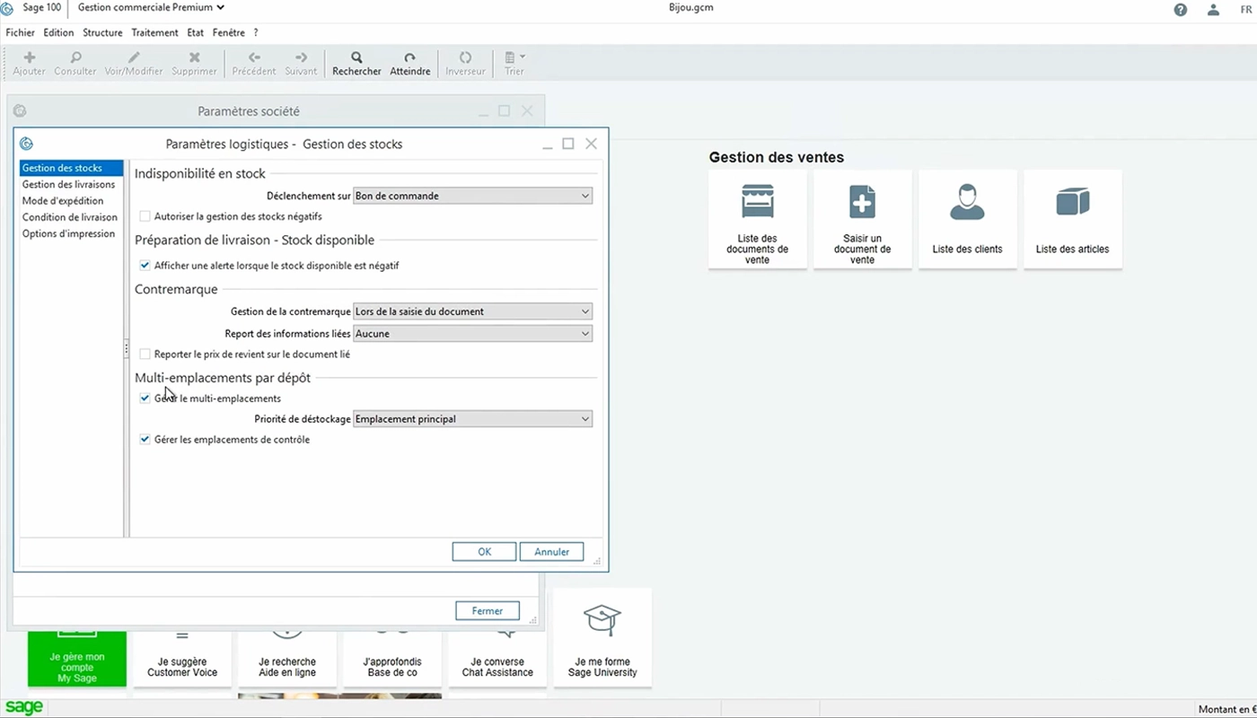Viewport: 1257px width, 718px height.
Task: Click the Sage 100 application title
Action: point(41,7)
